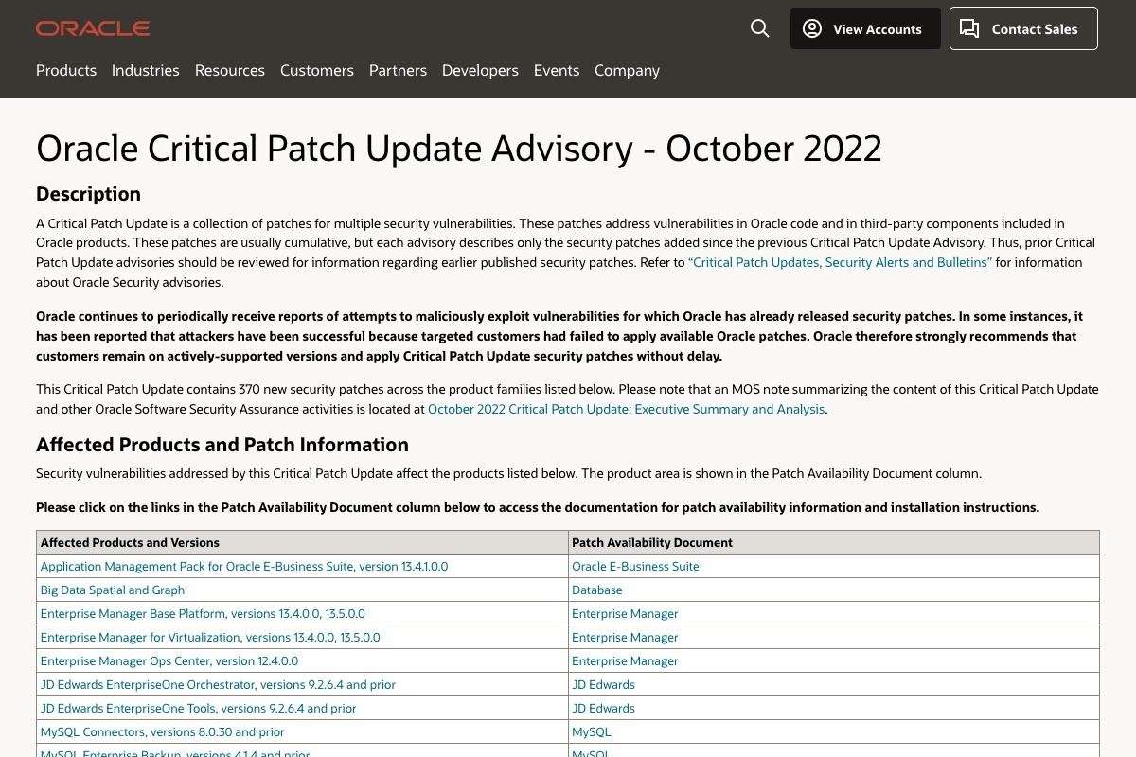The height and width of the screenshot is (757, 1136).
Task: Click the page title Oracle Critical Patch Update Advisory
Action: 459,149
